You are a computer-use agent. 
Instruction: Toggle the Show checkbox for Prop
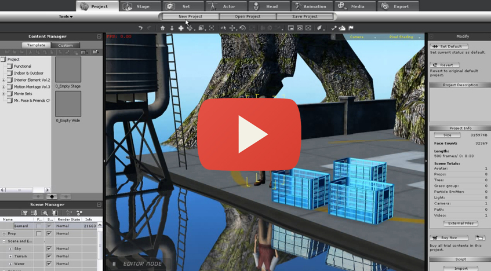(49, 233)
